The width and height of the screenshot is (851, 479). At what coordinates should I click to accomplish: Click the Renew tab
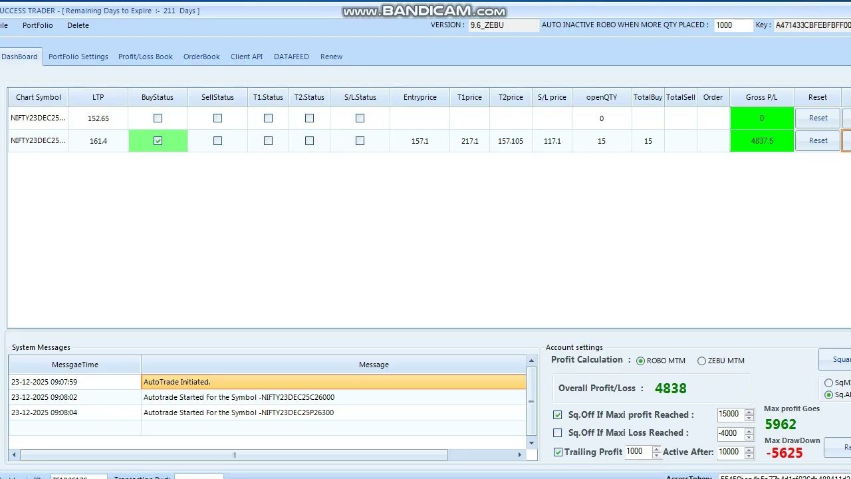pos(331,57)
